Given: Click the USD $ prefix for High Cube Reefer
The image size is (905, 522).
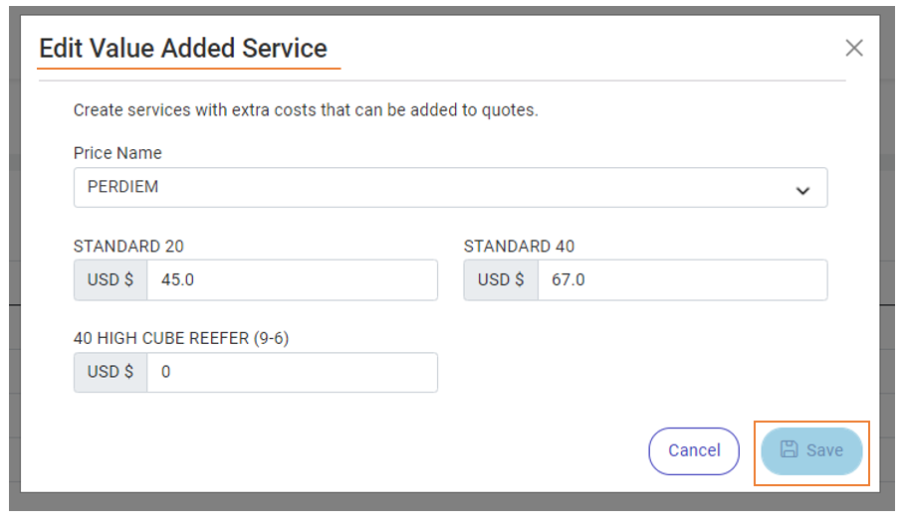Looking at the screenshot, I should [111, 372].
